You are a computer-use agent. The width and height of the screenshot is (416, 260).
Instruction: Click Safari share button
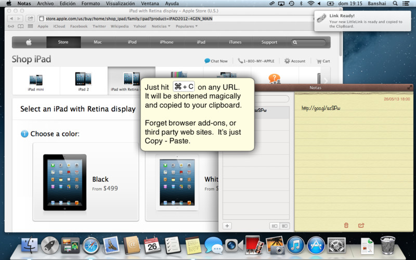click(x=30, y=19)
